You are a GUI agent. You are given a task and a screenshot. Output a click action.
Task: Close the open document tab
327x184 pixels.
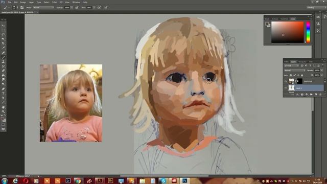[37, 12]
